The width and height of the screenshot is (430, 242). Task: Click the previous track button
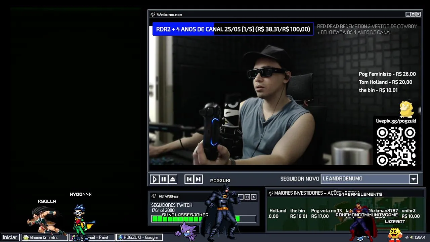coord(189,179)
